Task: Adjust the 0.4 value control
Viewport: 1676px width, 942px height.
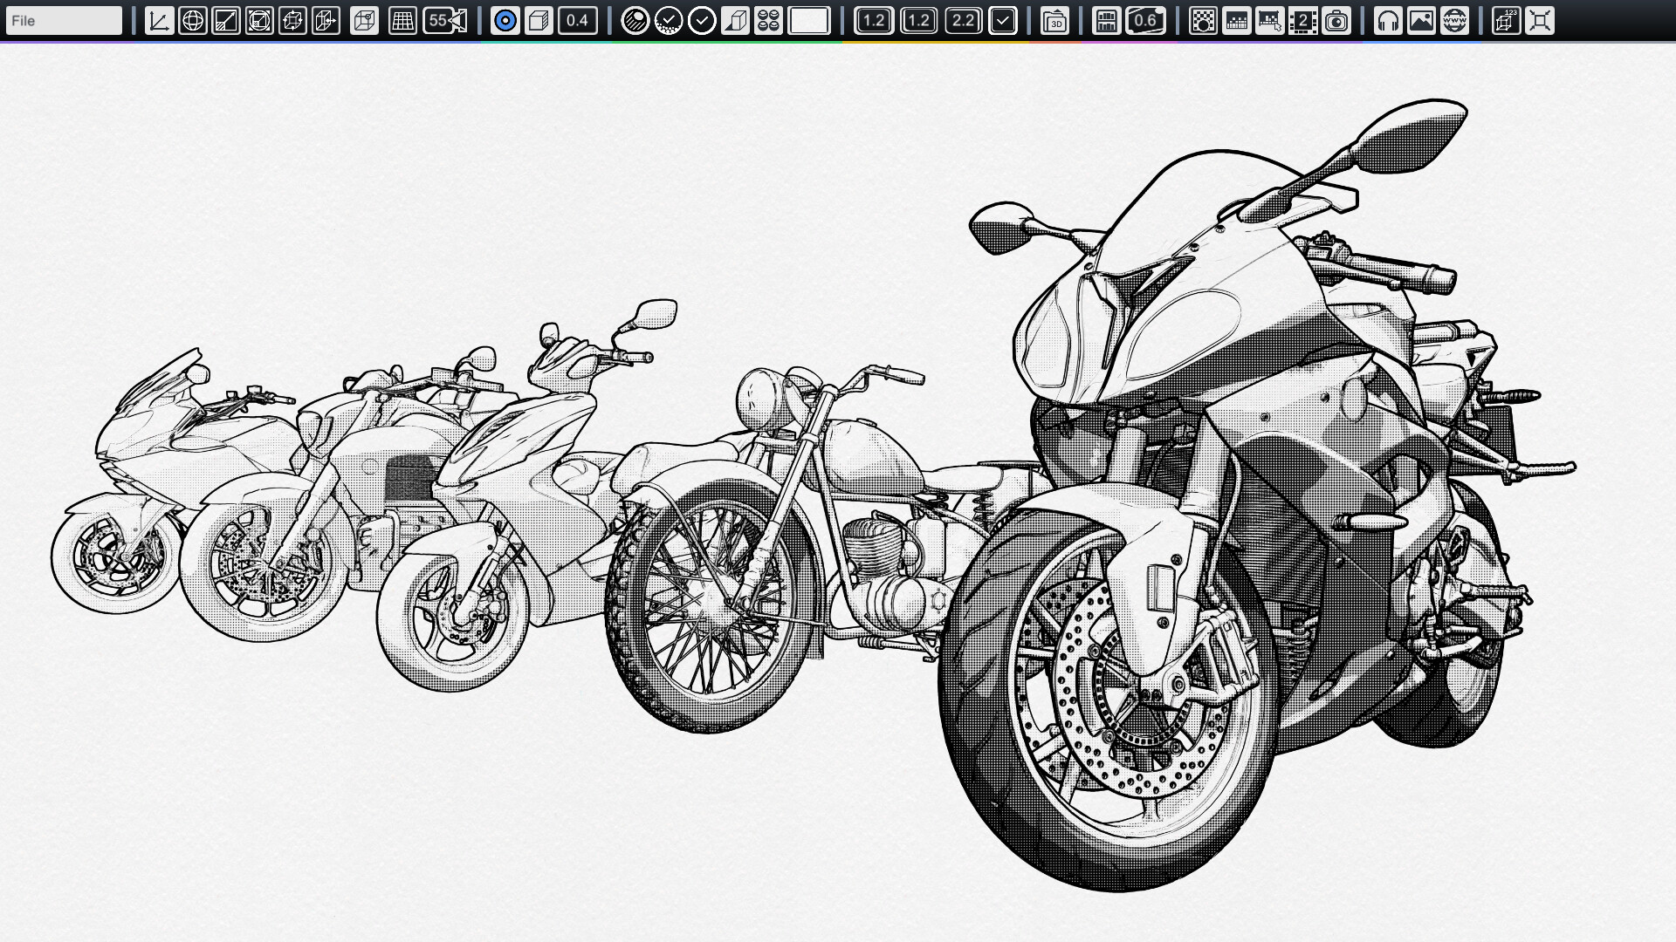Action: (579, 21)
